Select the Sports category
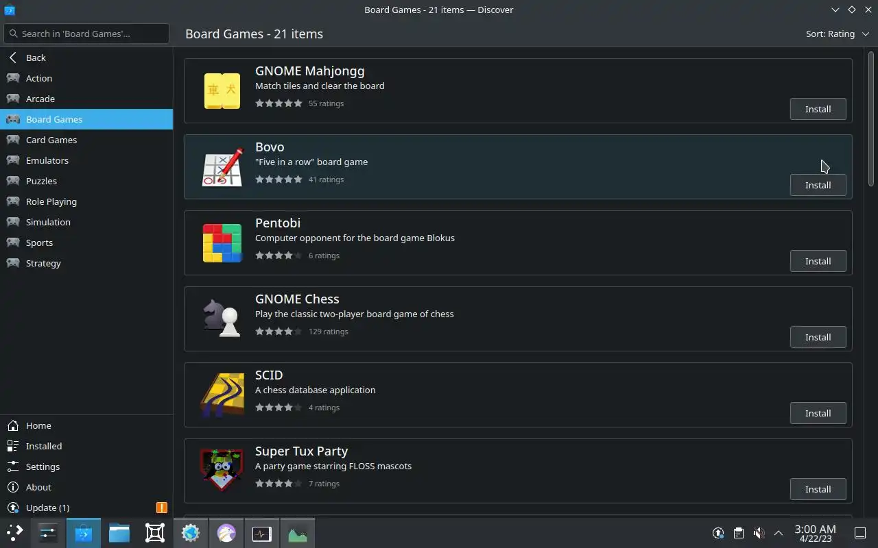The height and width of the screenshot is (548, 878). point(86,242)
